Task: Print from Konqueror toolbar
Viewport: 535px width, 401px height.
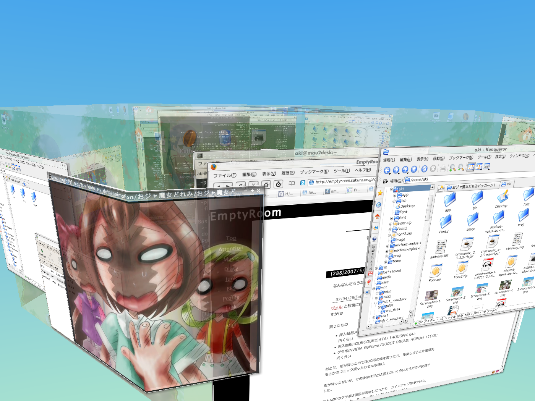Action: click(x=443, y=168)
